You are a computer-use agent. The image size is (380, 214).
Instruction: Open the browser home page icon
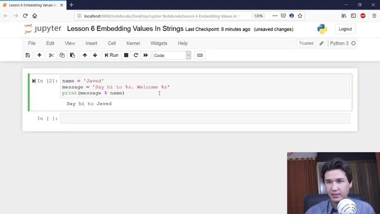(34, 16)
